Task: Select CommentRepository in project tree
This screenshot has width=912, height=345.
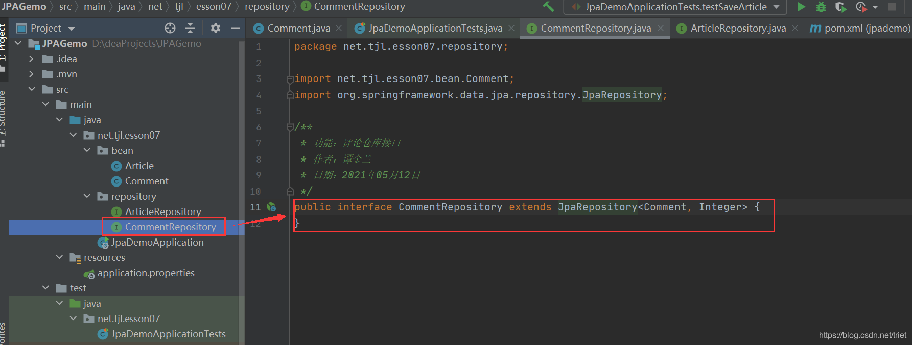Action: coord(170,227)
